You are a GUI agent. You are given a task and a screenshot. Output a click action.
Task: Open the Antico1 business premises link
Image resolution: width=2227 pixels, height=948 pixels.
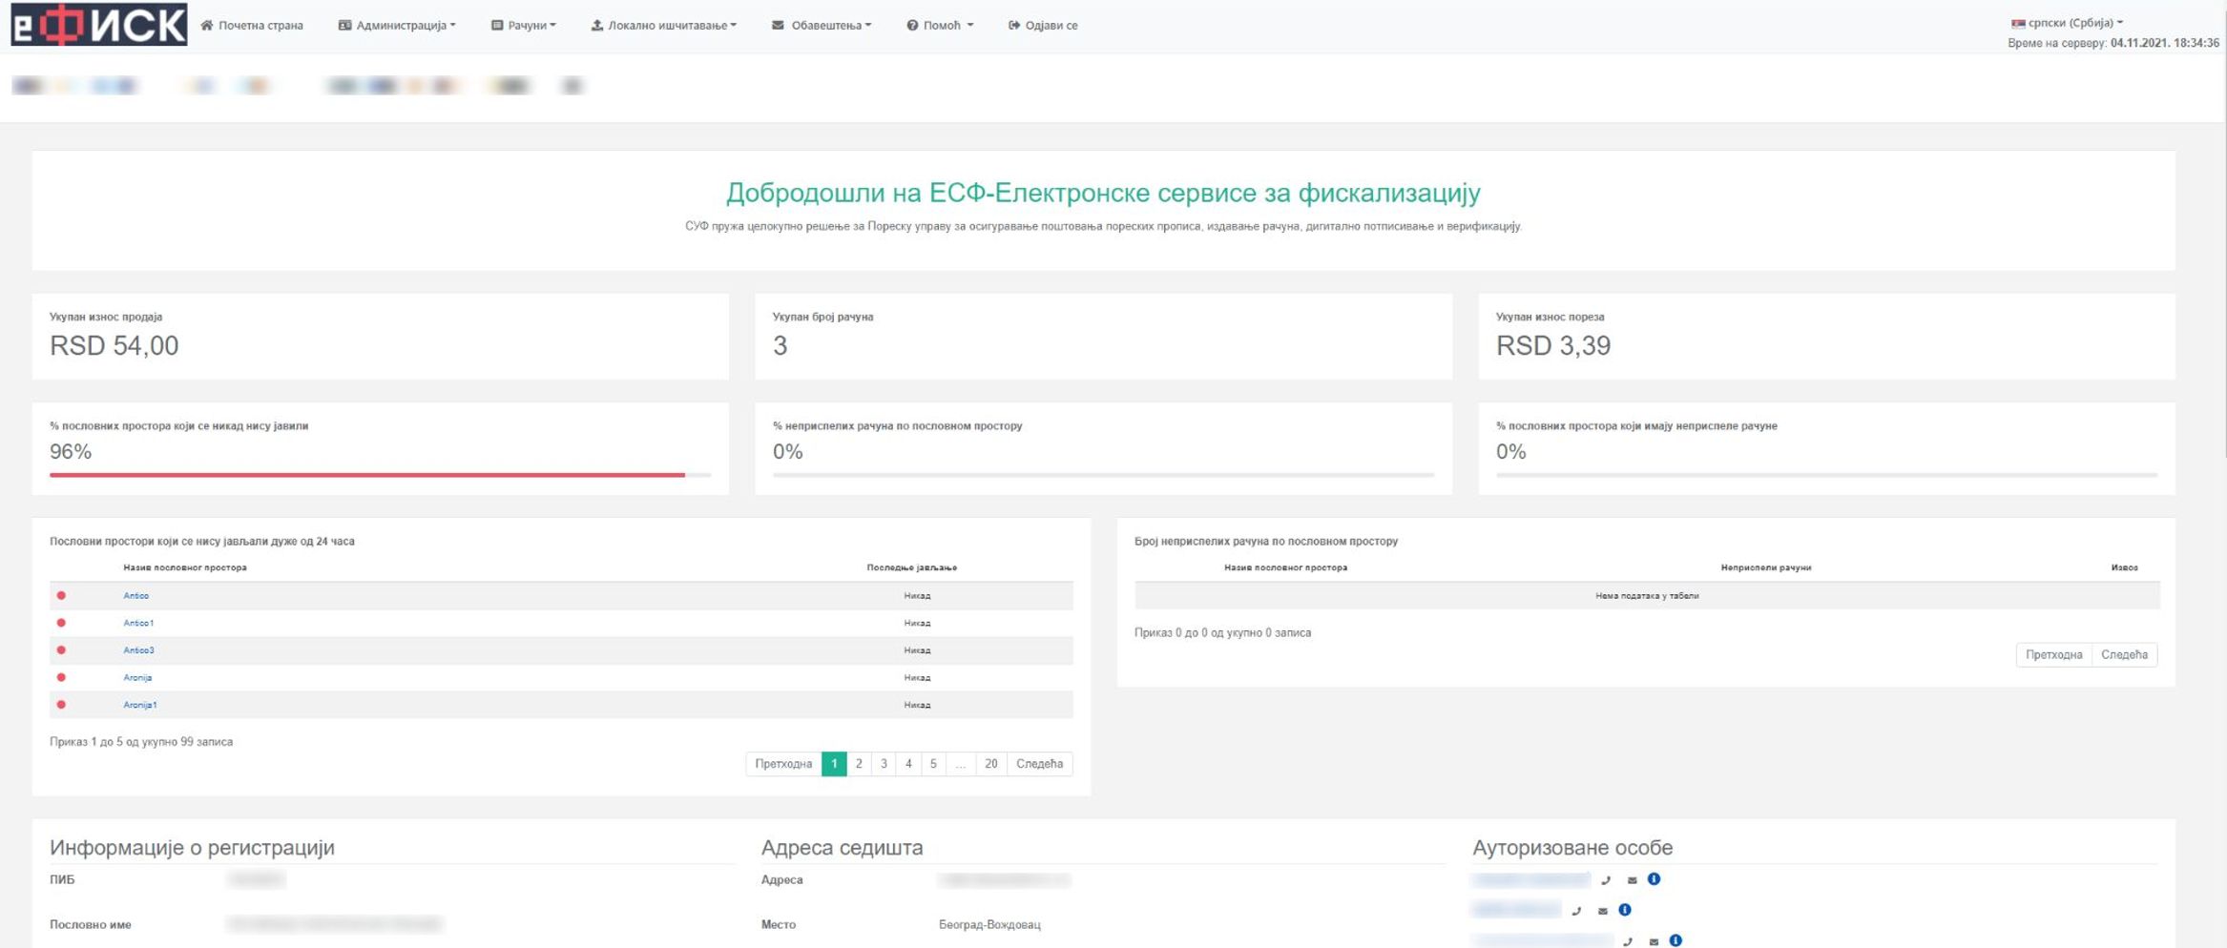coord(138,624)
